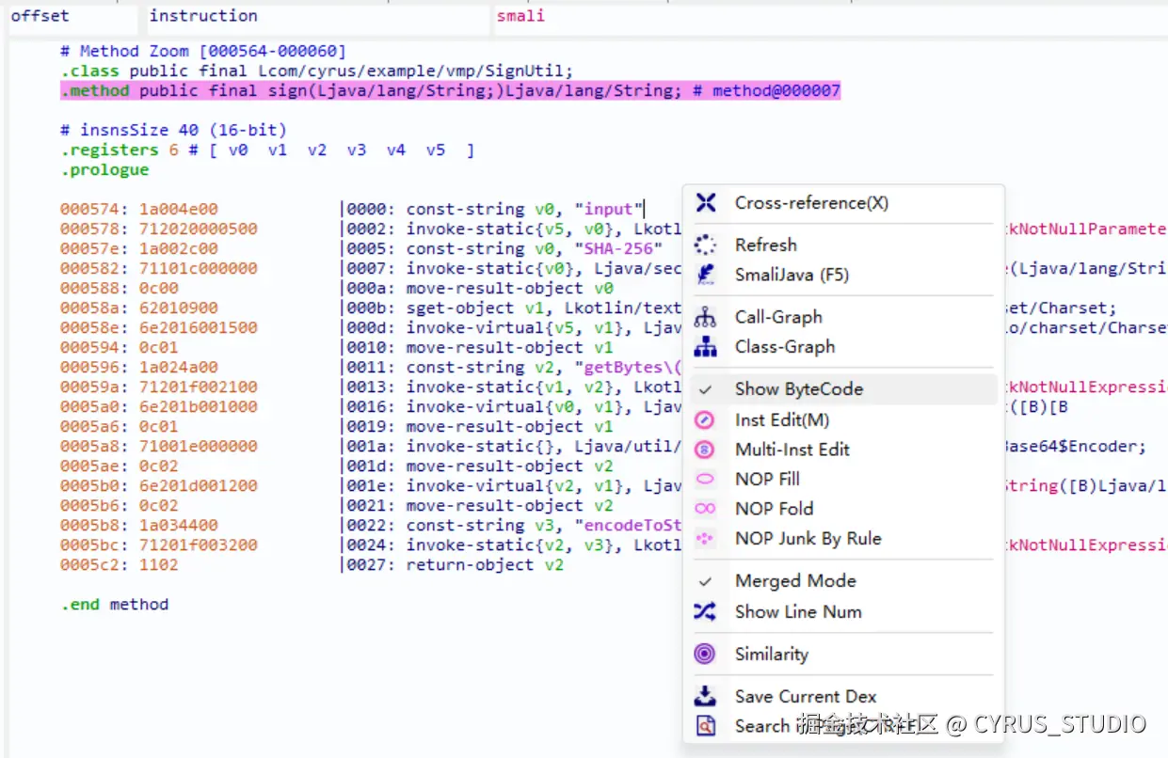Click offset '00058e: 6e2016001500'
The height and width of the screenshot is (758, 1168).
[x=158, y=327]
